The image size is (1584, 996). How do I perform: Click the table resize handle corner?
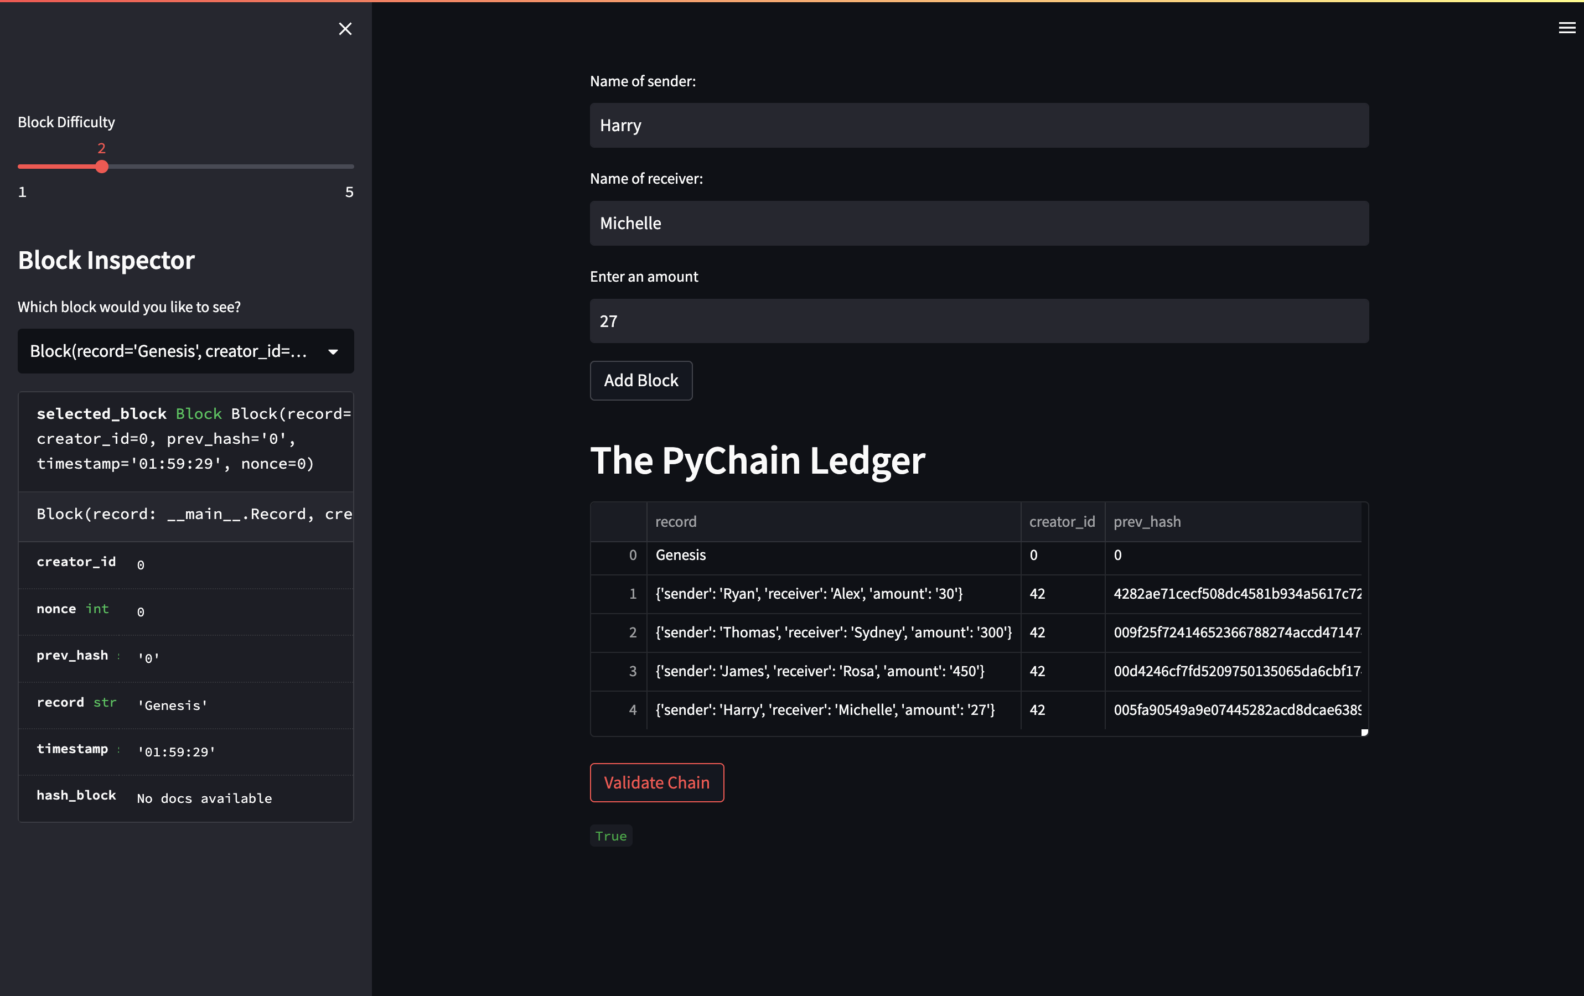click(1364, 732)
